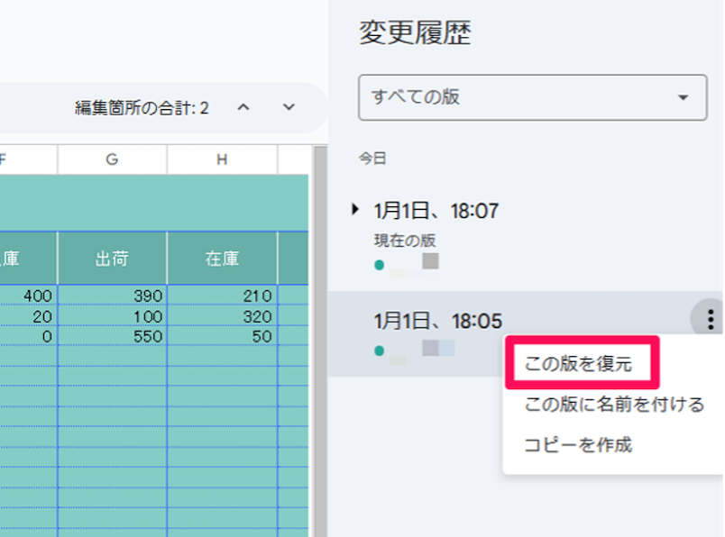Select the 在庫 header cell

[223, 257]
